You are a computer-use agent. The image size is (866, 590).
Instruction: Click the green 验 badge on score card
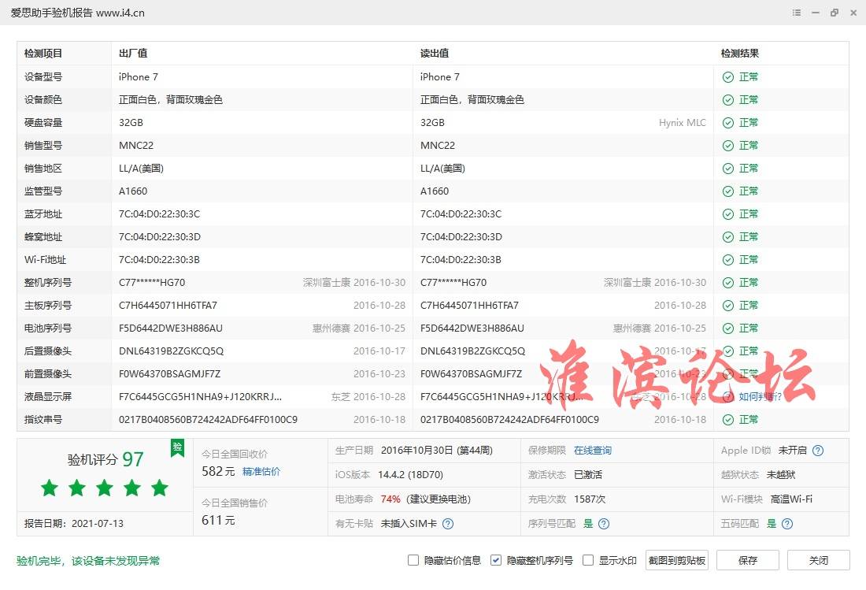tap(178, 448)
